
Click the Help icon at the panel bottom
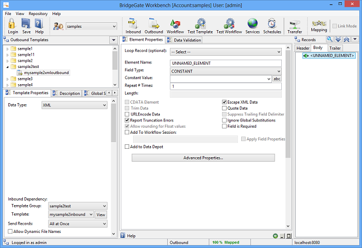[x=123, y=235]
